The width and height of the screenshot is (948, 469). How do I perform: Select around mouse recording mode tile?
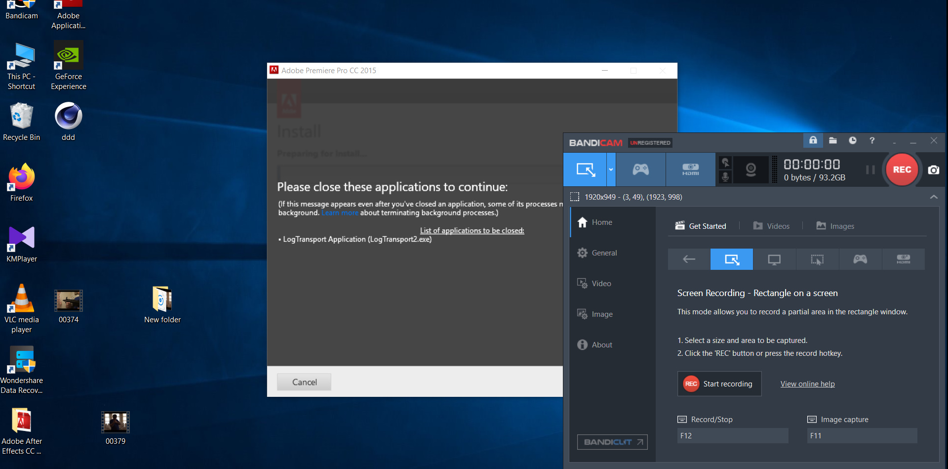pos(817,259)
